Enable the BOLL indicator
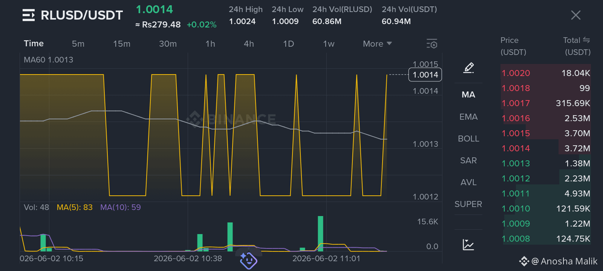This screenshot has height=271, width=603. (x=468, y=139)
